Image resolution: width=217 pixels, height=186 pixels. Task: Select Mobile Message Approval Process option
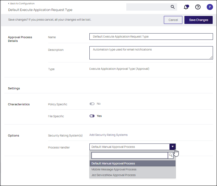tap(133, 169)
